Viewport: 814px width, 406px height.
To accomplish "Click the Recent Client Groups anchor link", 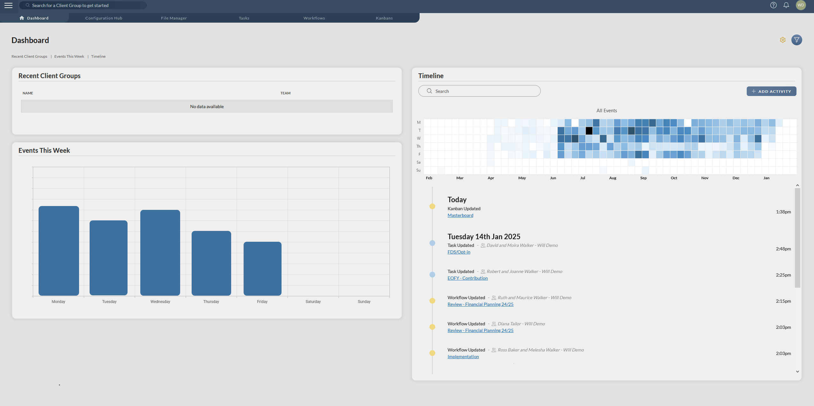I will click(x=29, y=56).
